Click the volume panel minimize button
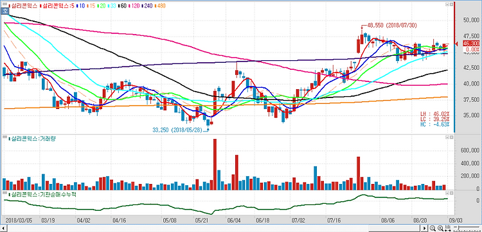This screenshot has height=232, width=482. [447, 138]
